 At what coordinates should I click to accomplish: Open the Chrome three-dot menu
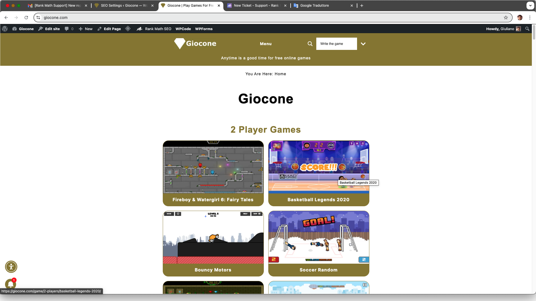530,18
